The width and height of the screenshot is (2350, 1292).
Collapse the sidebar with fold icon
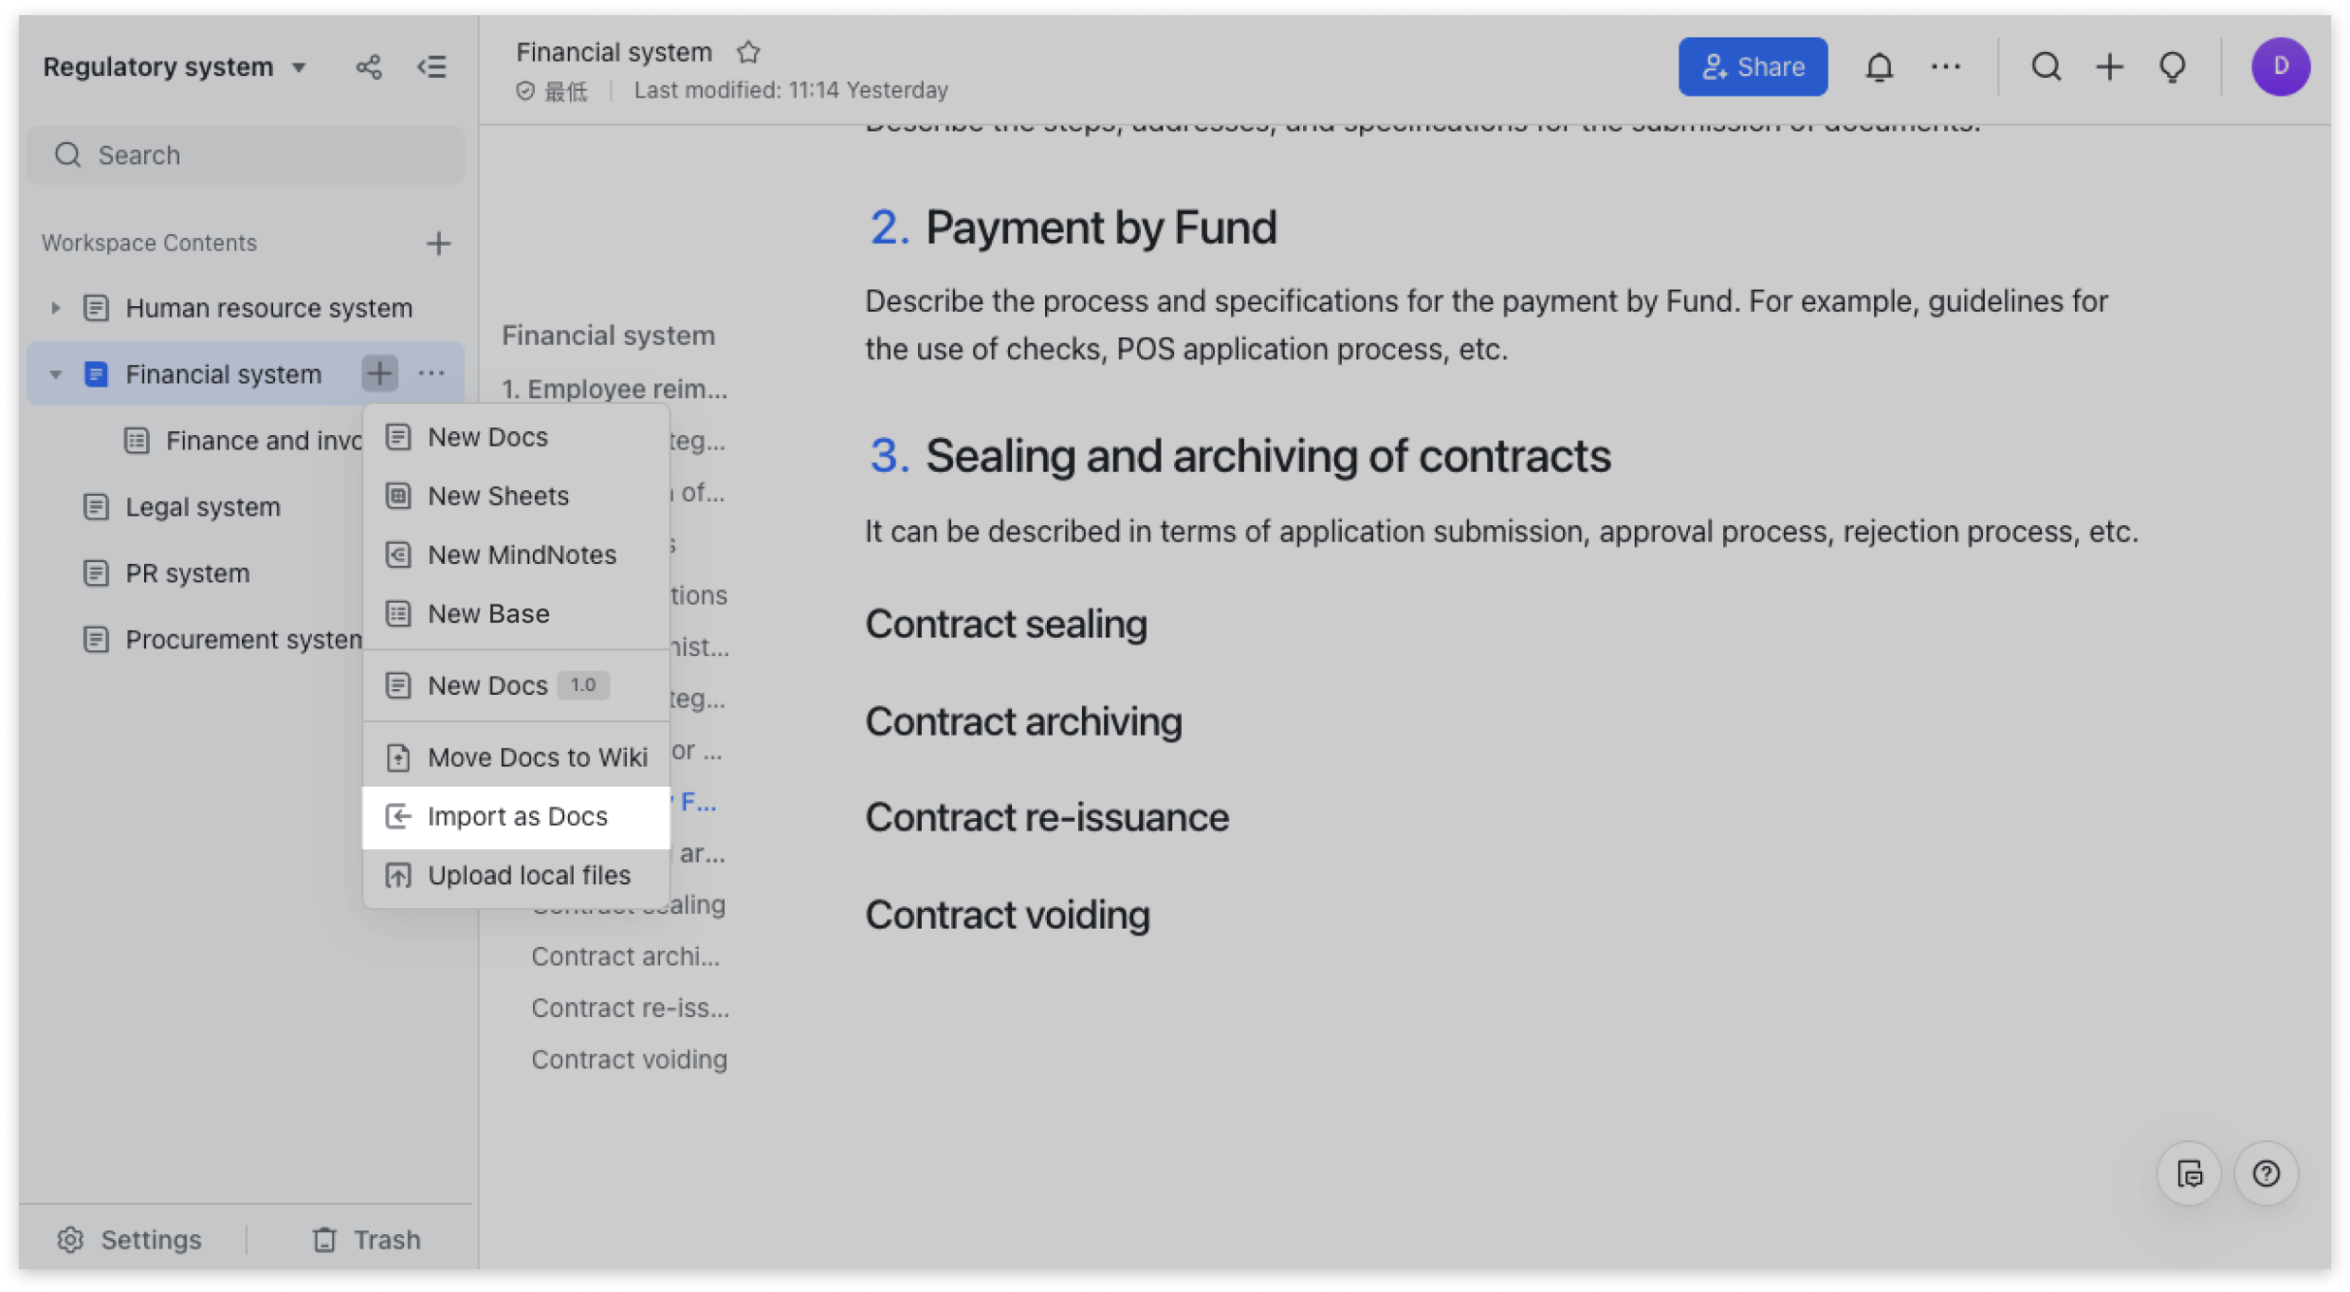[431, 67]
